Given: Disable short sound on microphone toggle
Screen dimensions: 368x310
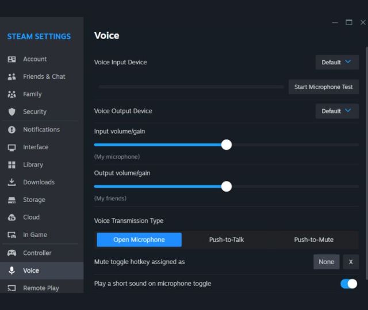Looking at the screenshot, I should coord(348,284).
